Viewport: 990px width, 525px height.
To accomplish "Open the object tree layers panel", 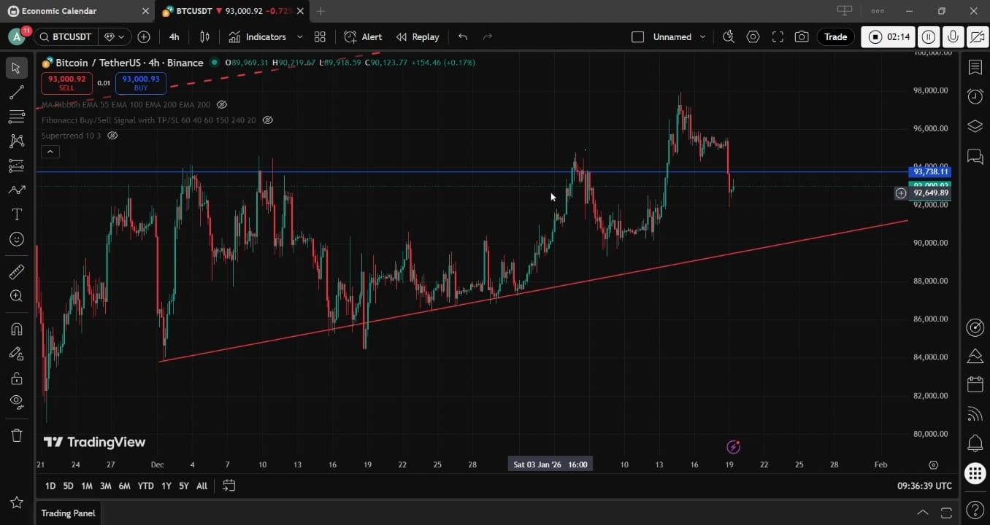I will pyautogui.click(x=975, y=126).
